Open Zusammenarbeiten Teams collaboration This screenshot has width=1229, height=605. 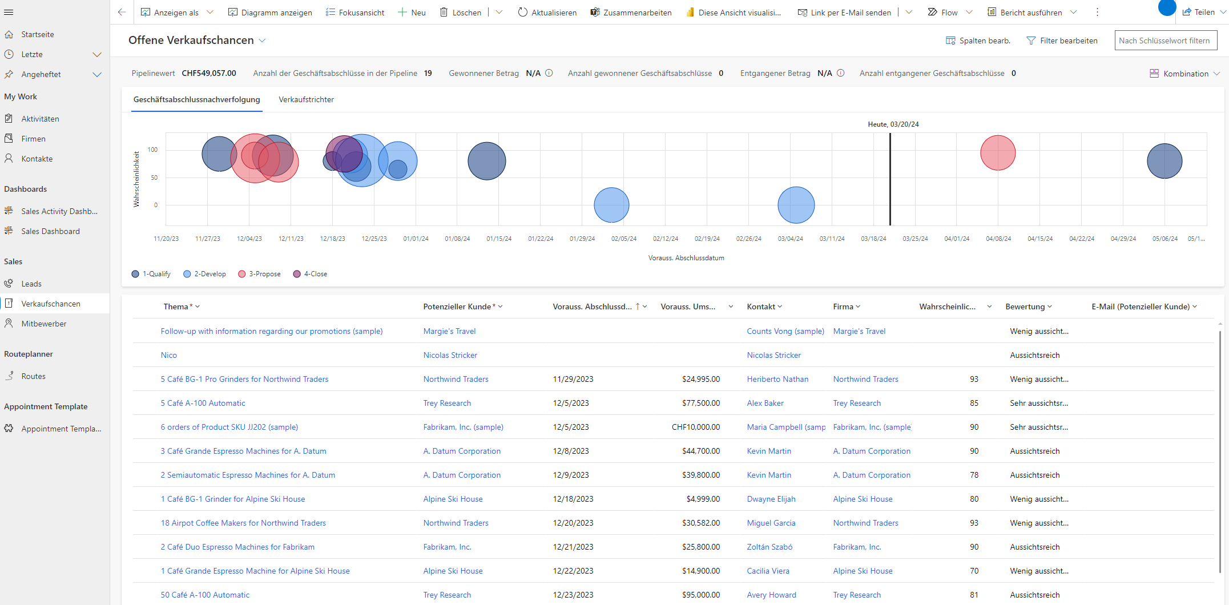[x=631, y=12]
